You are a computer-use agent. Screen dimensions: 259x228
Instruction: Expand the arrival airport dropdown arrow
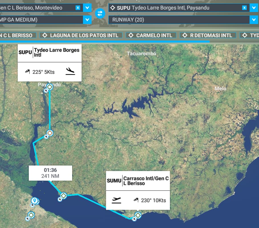pyautogui.click(x=254, y=8)
